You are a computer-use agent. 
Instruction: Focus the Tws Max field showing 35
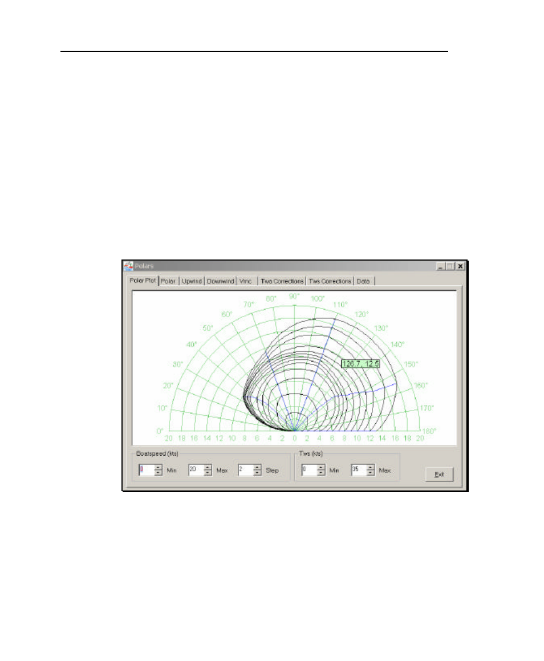pos(359,470)
